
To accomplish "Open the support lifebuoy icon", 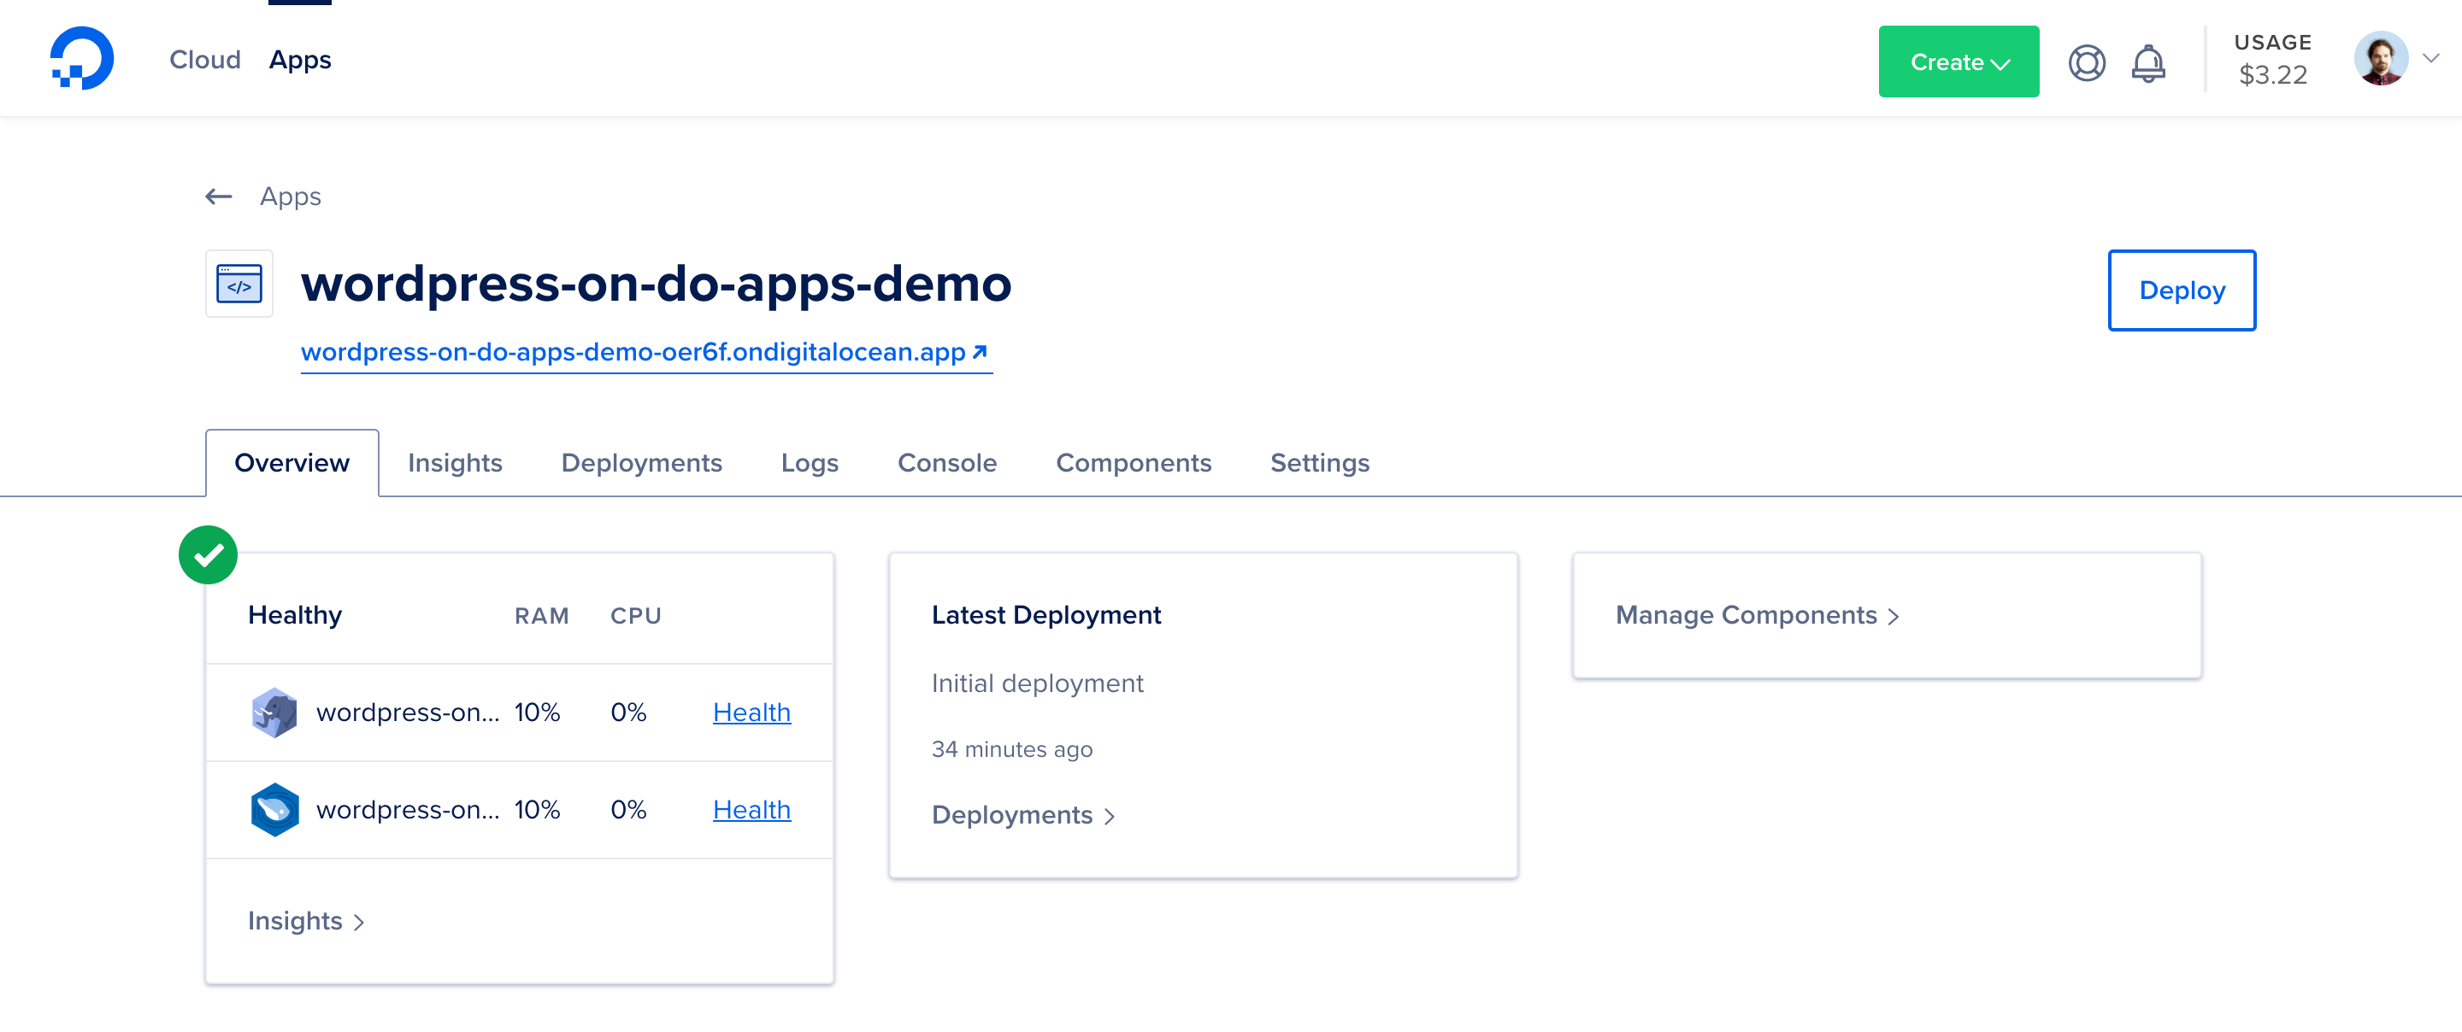I will [2087, 63].
